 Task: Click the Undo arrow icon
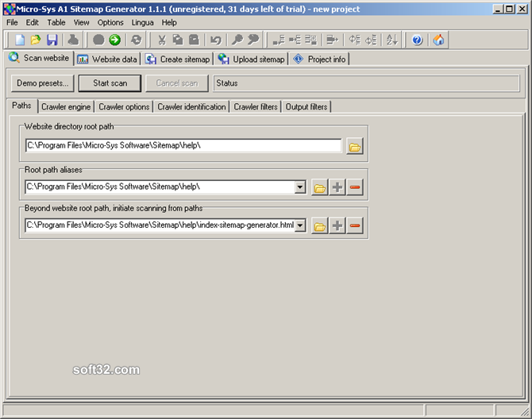pyautogui.click(x=215, y=40)
